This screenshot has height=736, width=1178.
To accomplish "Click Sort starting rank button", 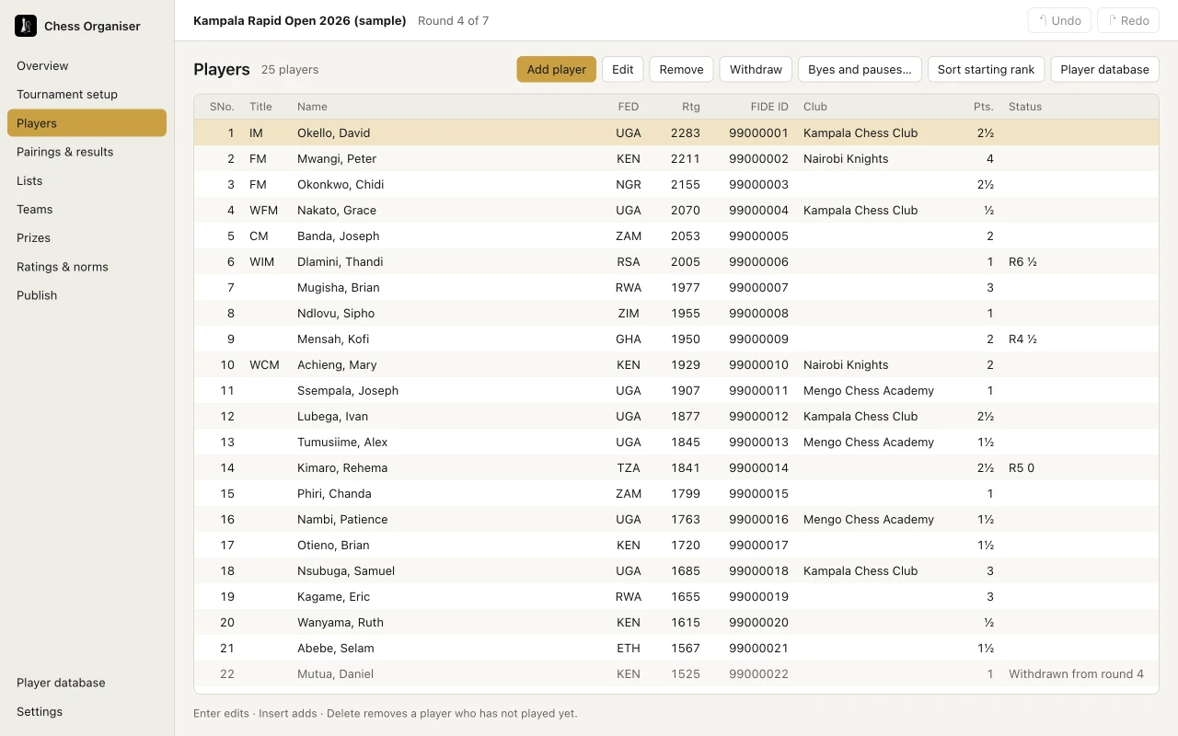I will click(986, 69).
